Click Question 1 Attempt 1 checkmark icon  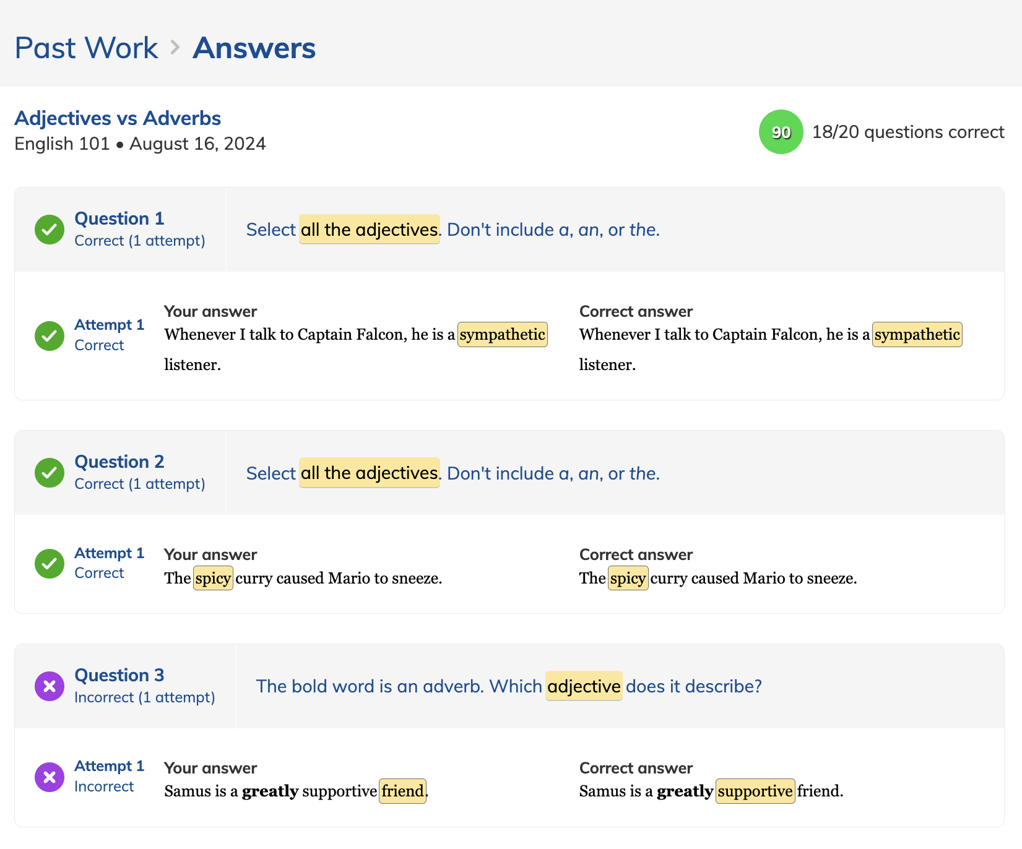(50, 336)
